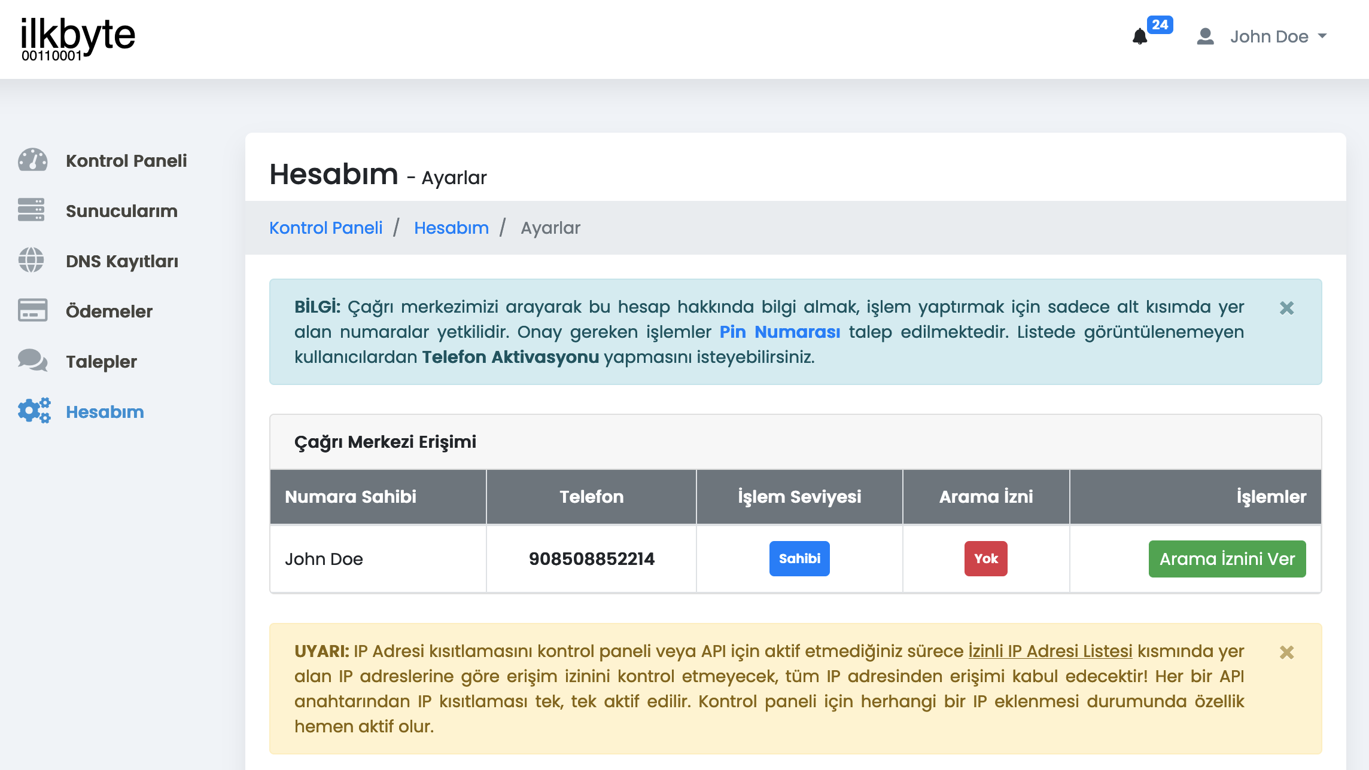
Task: Click the Talepler chat bubbles icon
Action: (x=33, y=360)
